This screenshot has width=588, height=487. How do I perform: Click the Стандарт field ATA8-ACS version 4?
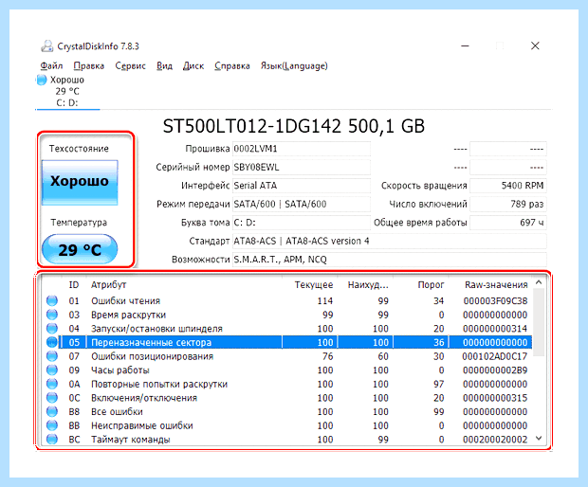coord(390,241)
